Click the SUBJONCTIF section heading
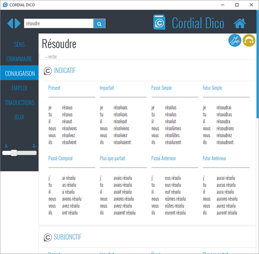The width and height of the screenshot is (259, 254). tap(68, 237)
